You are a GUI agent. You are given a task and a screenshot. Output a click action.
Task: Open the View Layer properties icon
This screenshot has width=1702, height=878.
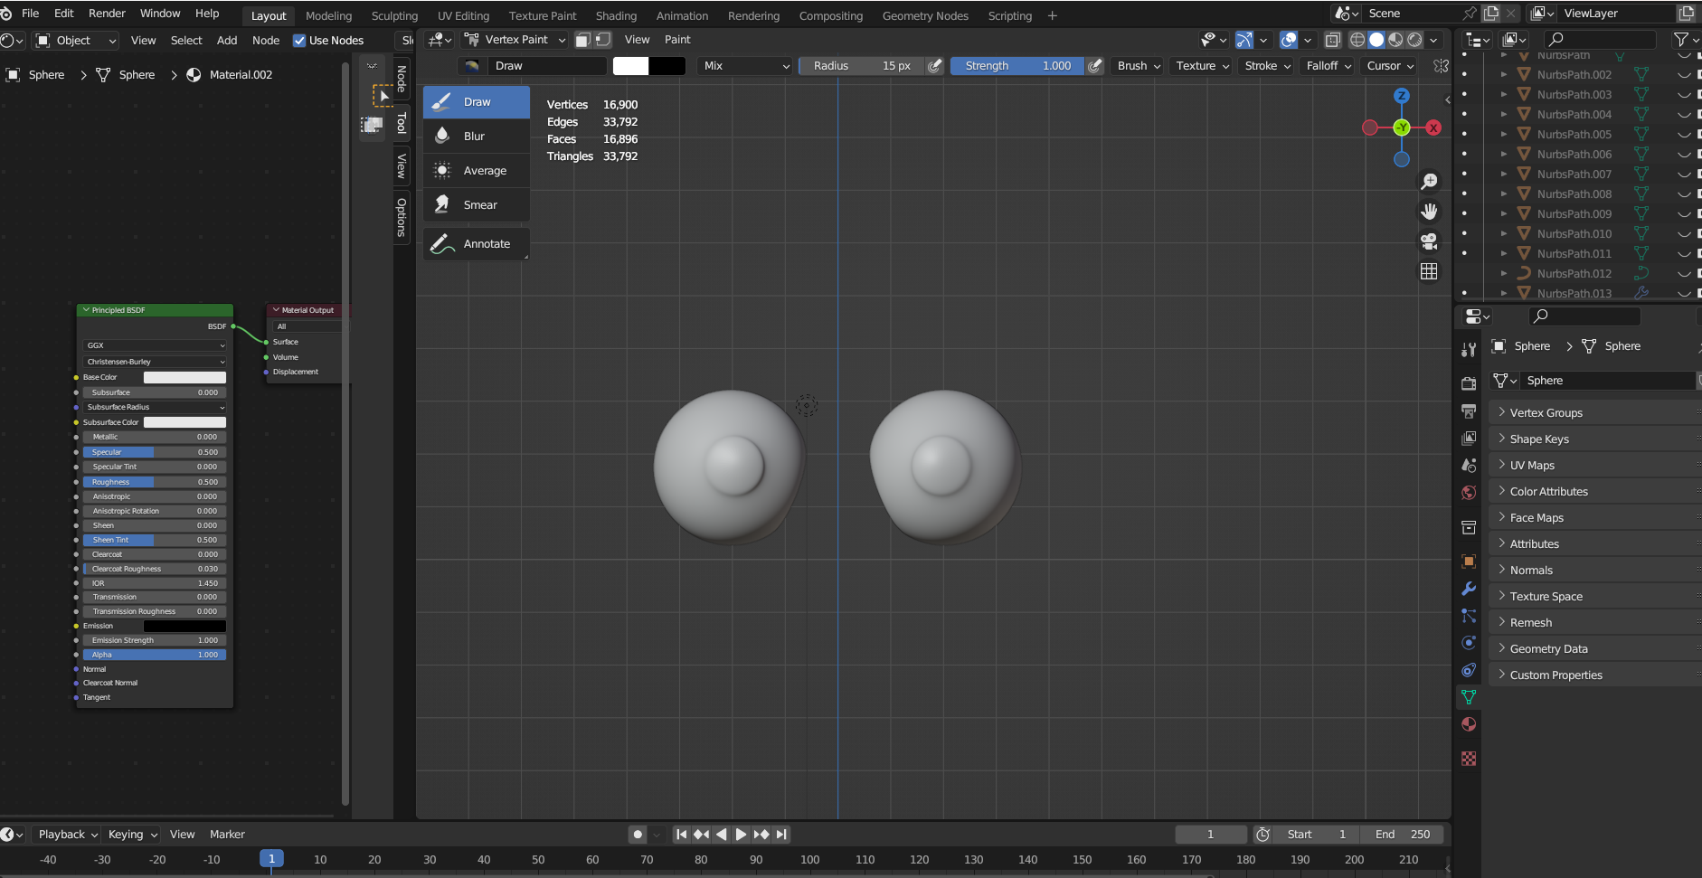[1469, 438]
